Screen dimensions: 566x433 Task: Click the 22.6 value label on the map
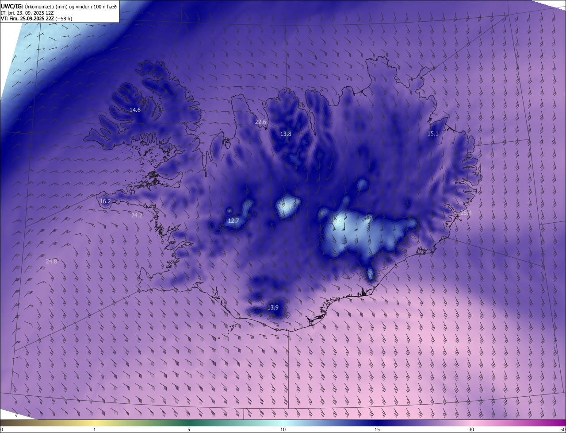click(x=261, y=122)
